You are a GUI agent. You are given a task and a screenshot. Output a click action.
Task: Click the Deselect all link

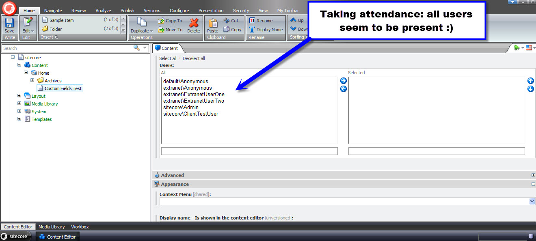point(194,58)
